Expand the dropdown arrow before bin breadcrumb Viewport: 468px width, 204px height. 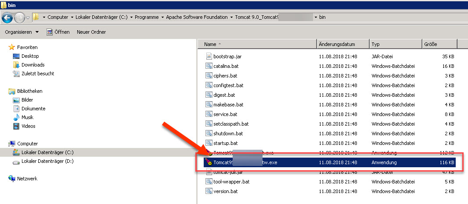(316, 17)
